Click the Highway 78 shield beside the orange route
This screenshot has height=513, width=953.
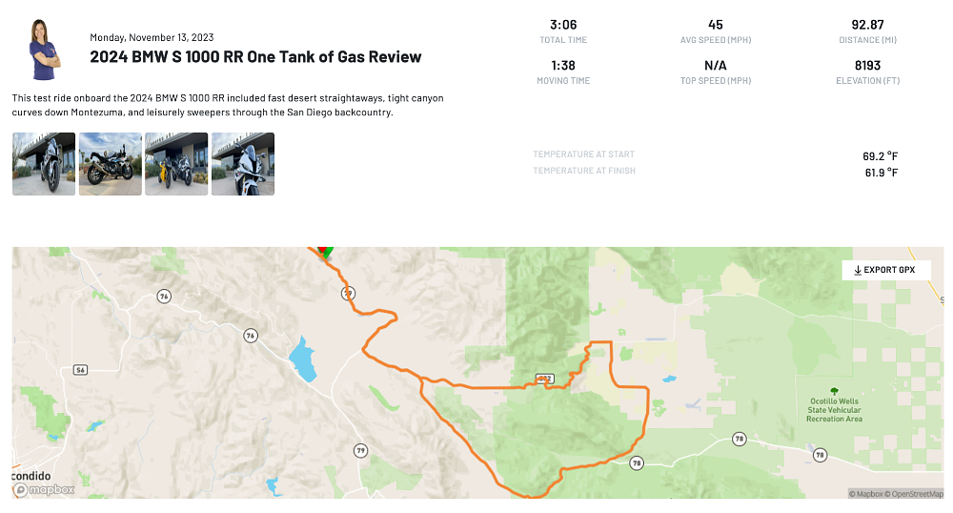[637, 463]
